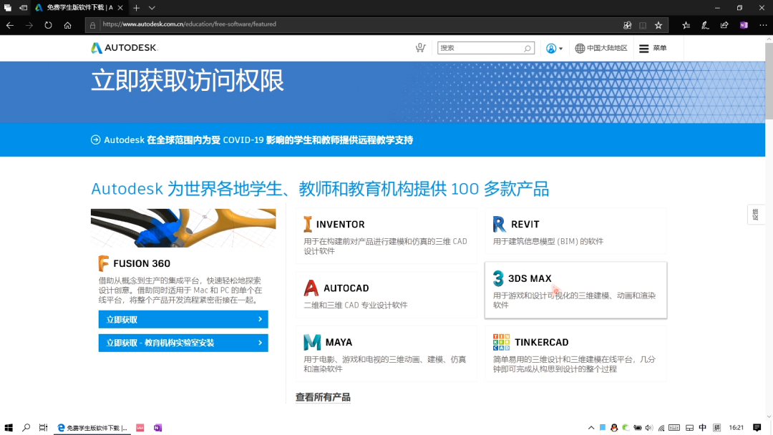Click the browser address bar URL
Viewport: 773px width, 435px height.
point(190,24)
